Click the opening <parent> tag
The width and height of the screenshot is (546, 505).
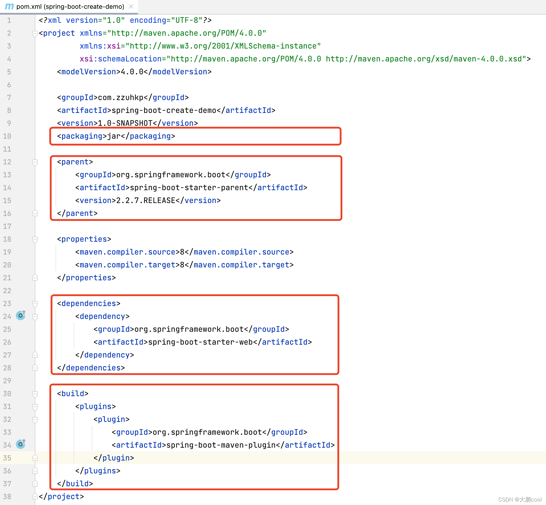(75, 162)
